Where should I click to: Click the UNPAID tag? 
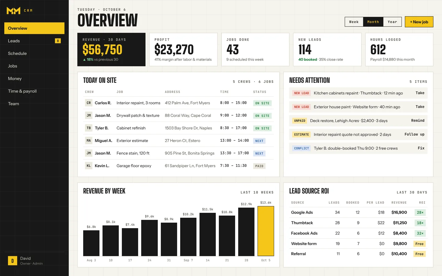(300, 121)
